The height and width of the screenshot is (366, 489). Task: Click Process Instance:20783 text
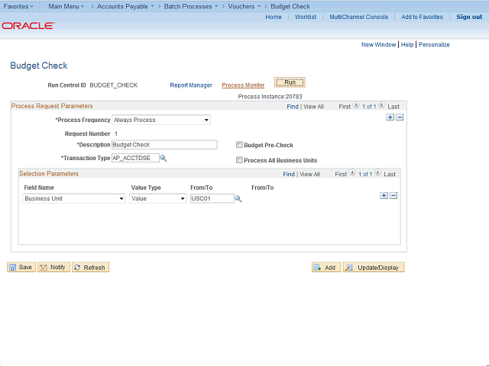click(270, 97)
